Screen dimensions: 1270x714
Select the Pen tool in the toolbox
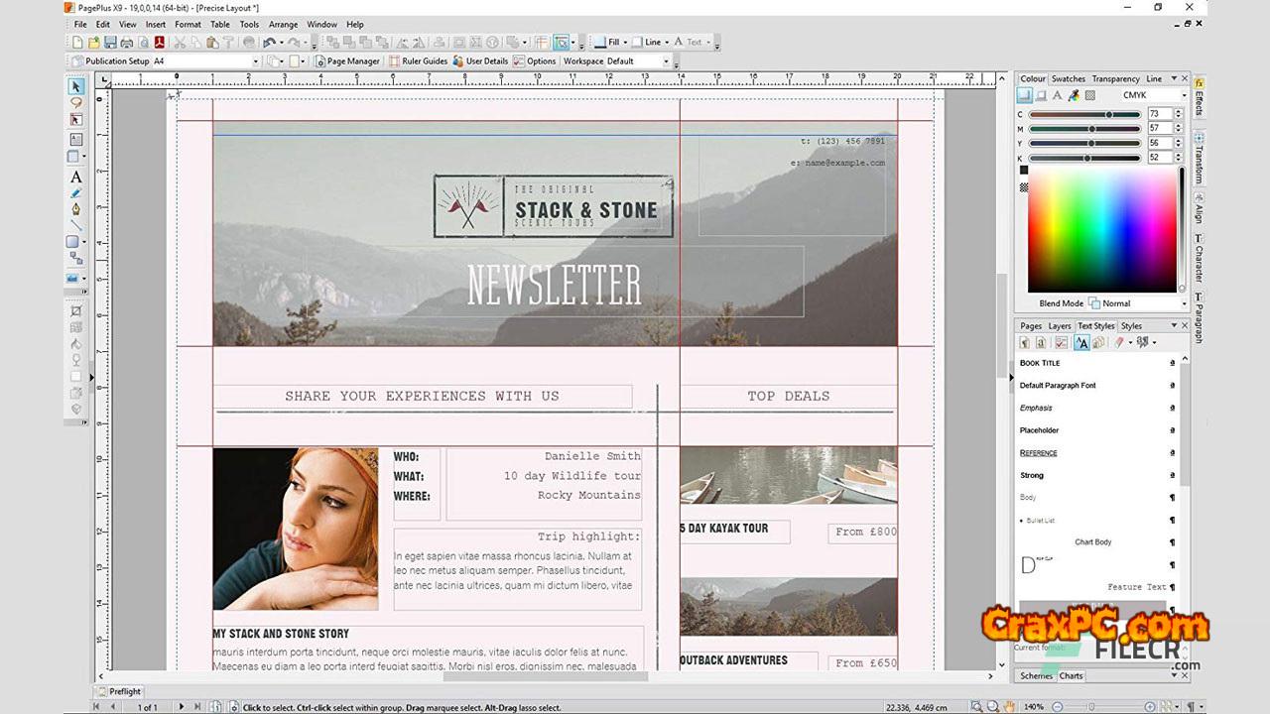tap(76, 209)
